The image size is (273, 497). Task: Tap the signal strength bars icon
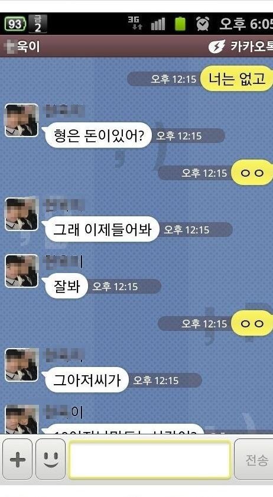tap(158, 24)
